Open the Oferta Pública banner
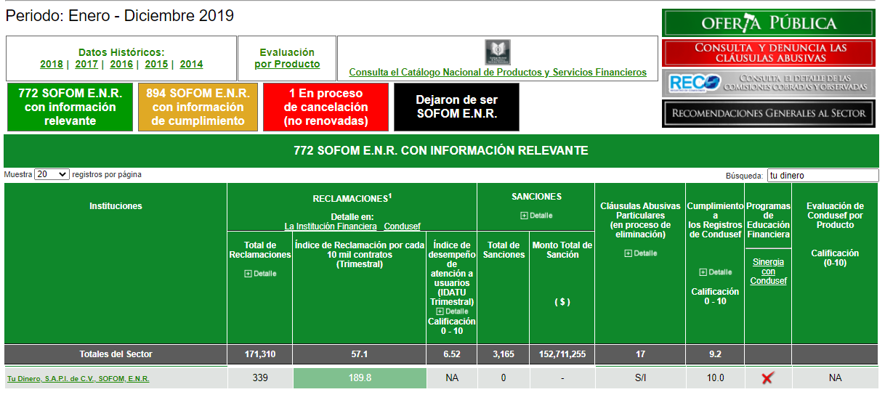The height and width of the screenshot is (400, 885). (768, 23)
